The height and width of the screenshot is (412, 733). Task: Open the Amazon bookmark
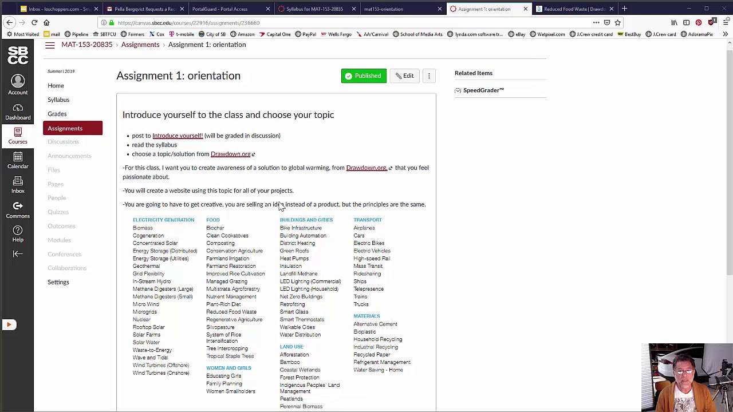click(x=242, y=34)
